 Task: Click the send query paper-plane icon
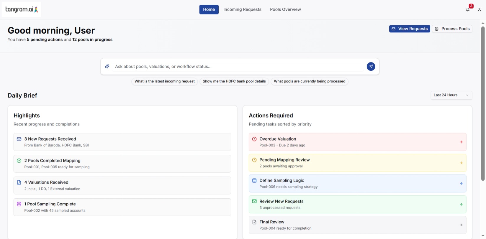[371, 66]
